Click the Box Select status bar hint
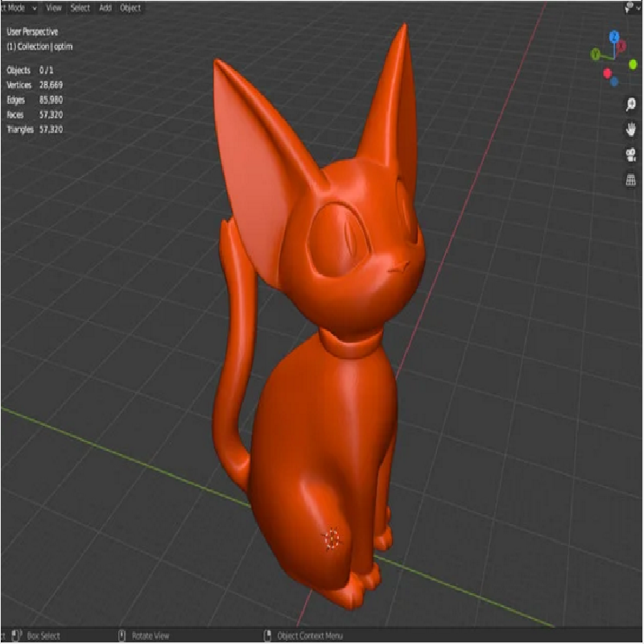The width and height of the screenshot is (644, 644). 43,636
